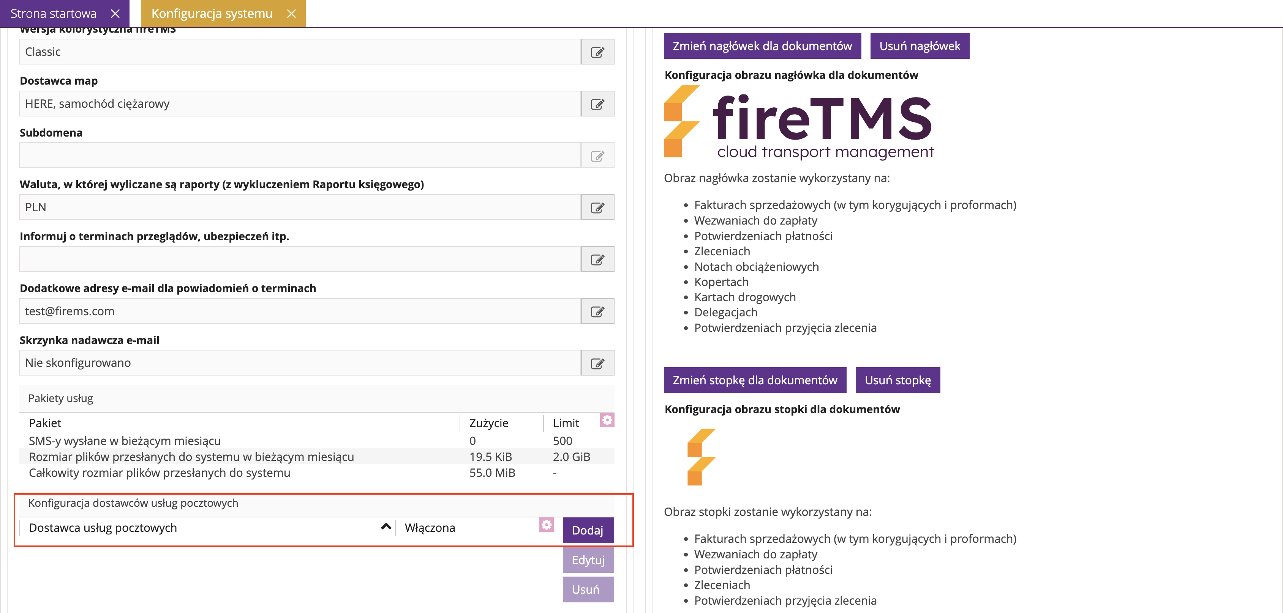Edit the Classic color version field
The height and width of the screenshot is (613, 1283).
pos(597,52)
